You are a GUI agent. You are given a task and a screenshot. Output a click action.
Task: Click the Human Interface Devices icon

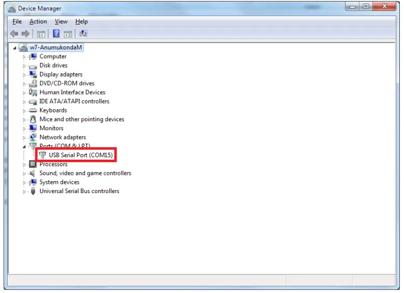point(33,92)
